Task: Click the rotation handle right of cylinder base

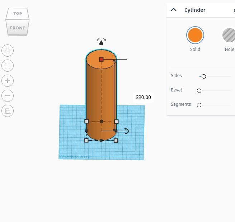Action: tap(127, 131)
